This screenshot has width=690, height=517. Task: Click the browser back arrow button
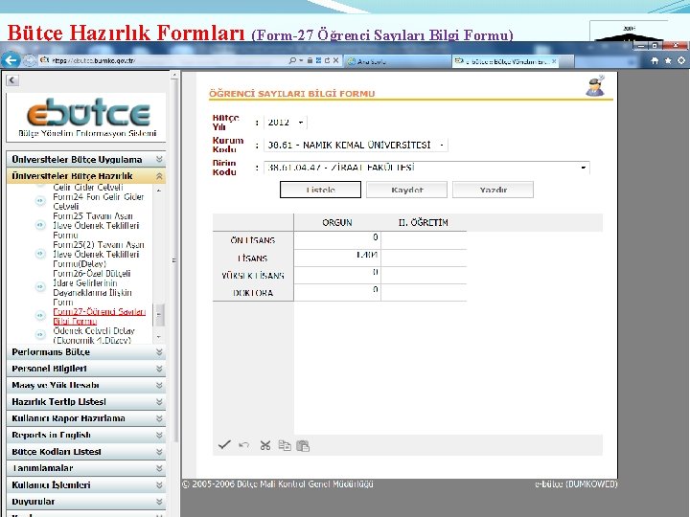point(11,59)
